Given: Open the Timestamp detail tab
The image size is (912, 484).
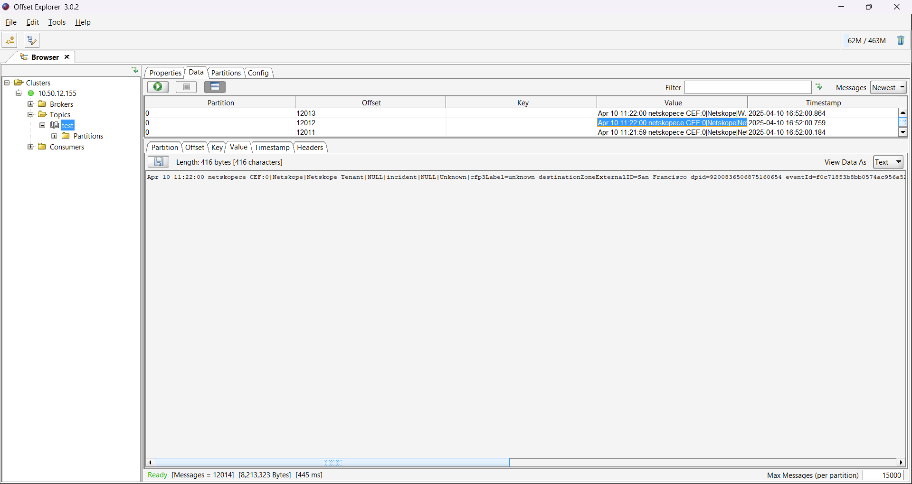Looking at the screenshot, I should tap(272, 147).
